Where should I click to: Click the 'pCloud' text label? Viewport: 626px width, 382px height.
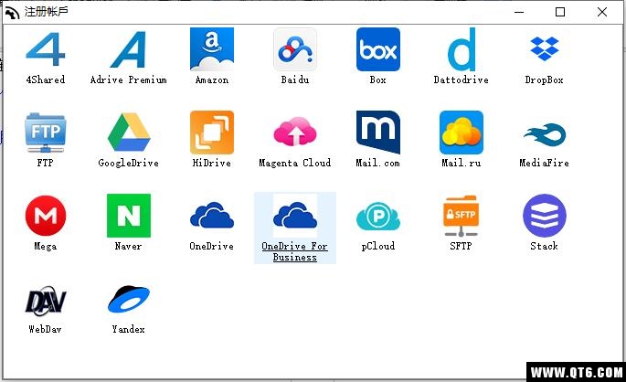pyautogui.click(x=378, y=246)
